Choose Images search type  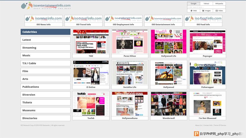click(206, 11)
